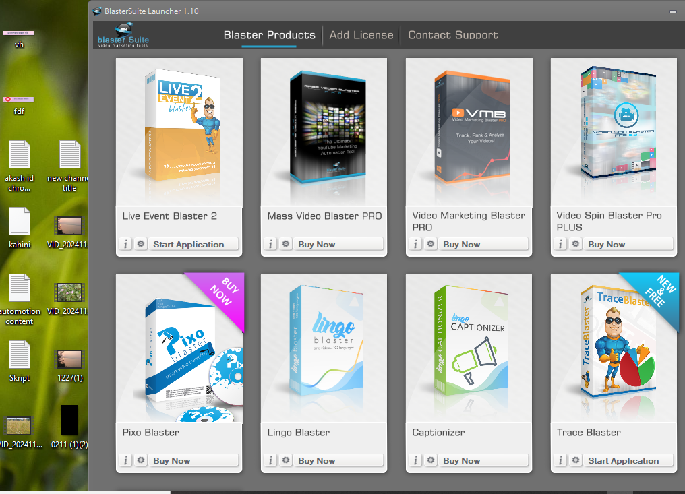Click the pink Buy Now ribbon on Pixo Blaster

pyautogui.click(x=222, y=294)
